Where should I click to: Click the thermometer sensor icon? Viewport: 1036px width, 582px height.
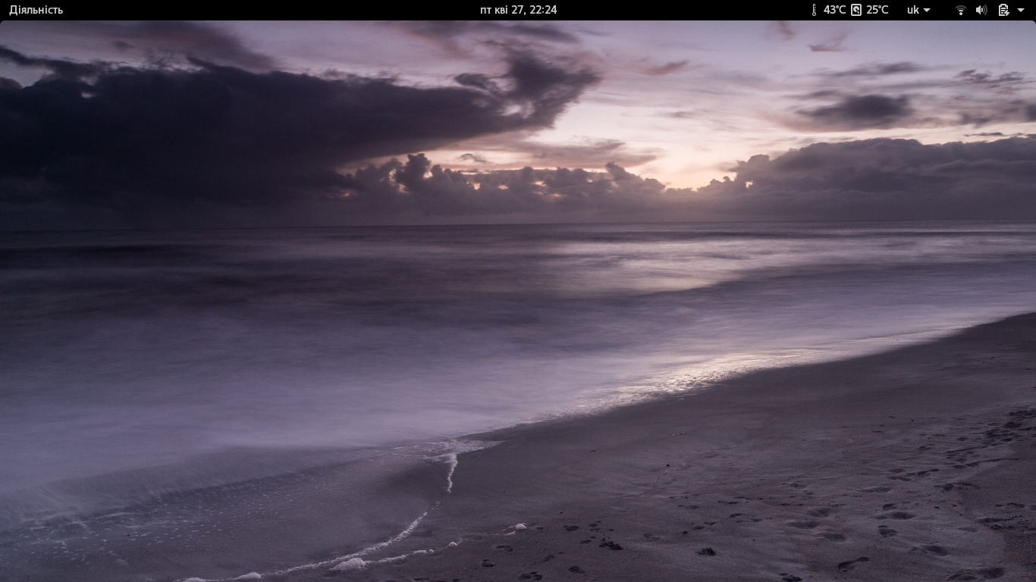(814, 10)
